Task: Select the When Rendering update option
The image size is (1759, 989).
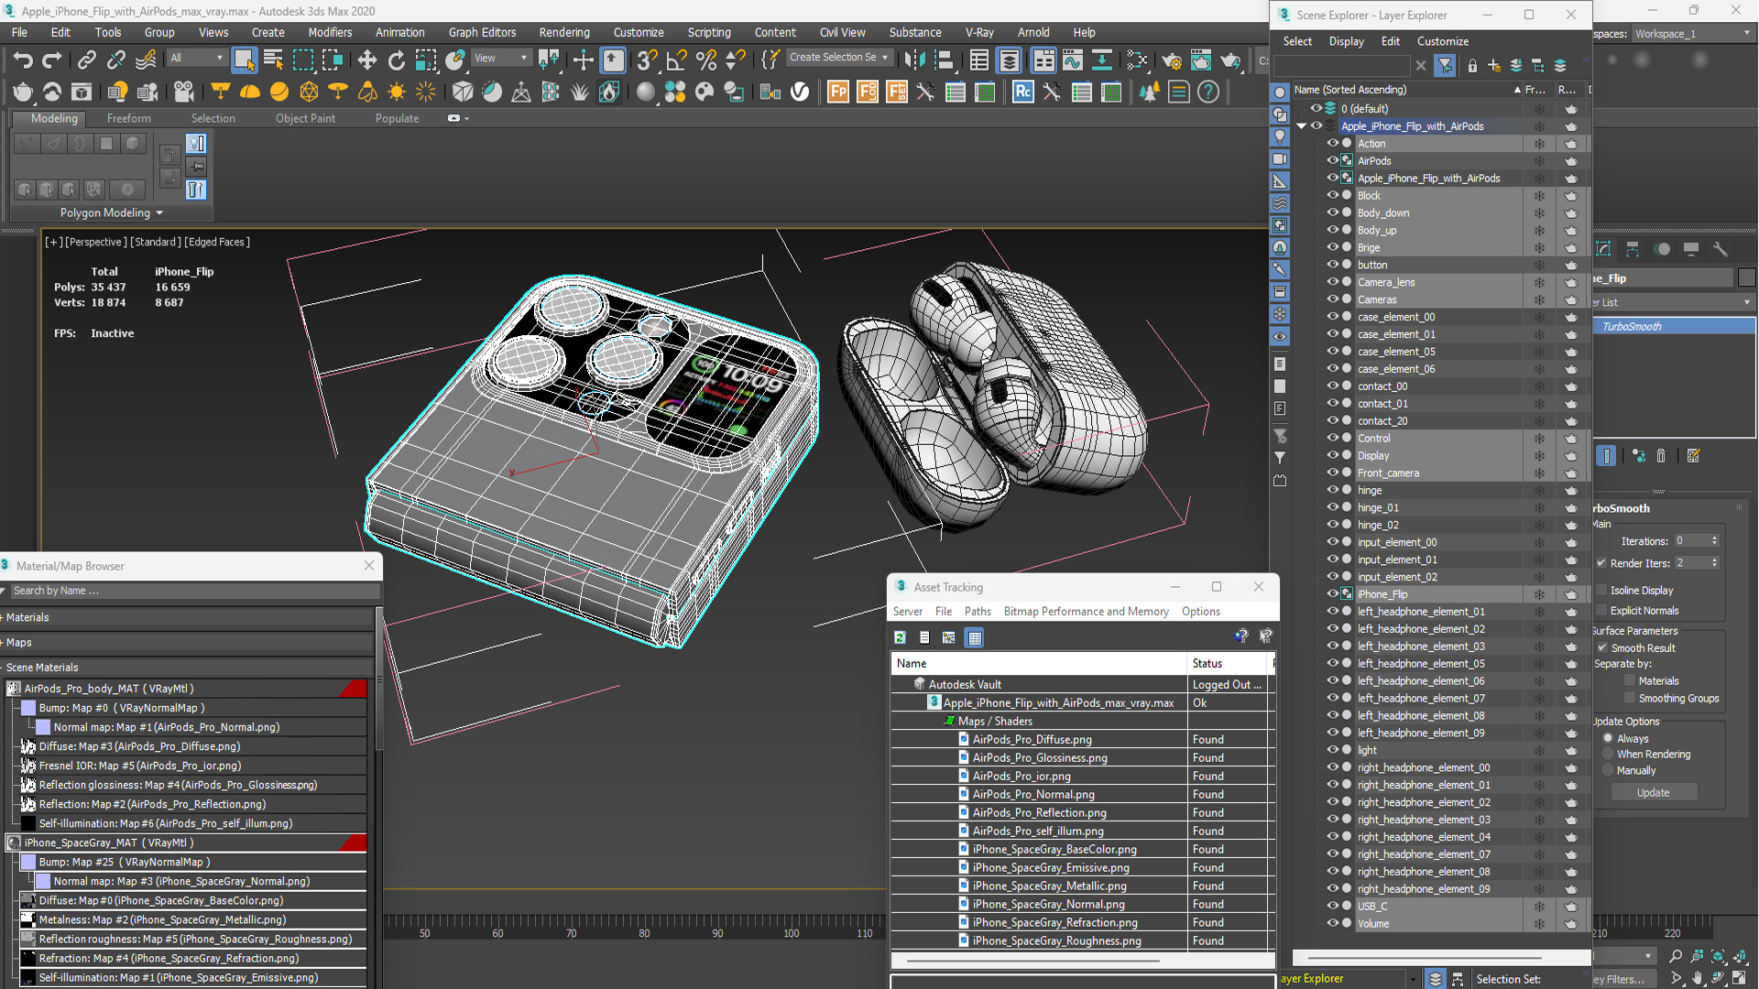Action: tap(1608, 755)
